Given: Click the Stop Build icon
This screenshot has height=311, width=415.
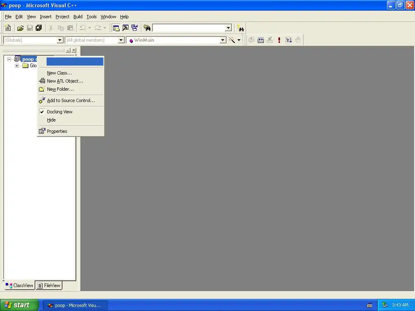Looking at the screenshot, I should (x=270, y=40).
